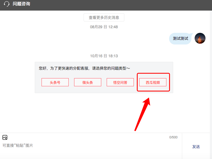Click the 问题咨询 header title
Image resolution: width=212 pixels, height=159 pixels.
pos(21,4)
